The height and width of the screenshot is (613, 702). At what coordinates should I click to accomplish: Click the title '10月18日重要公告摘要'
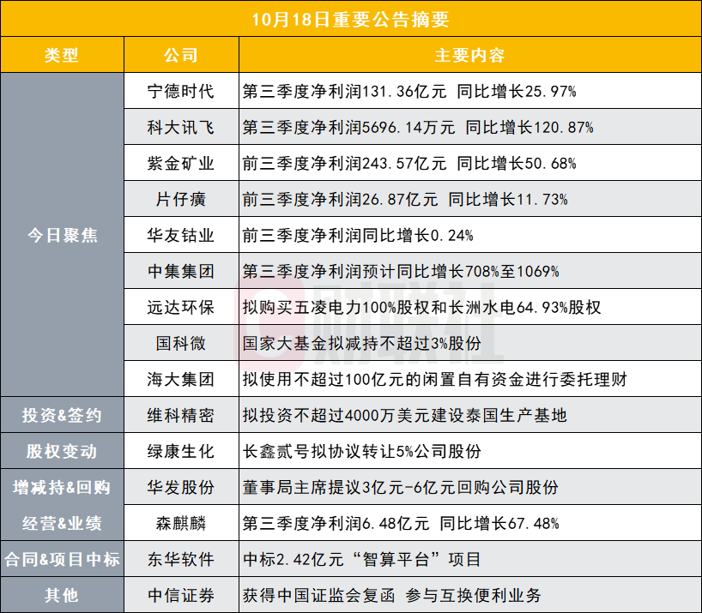point(350,19)
